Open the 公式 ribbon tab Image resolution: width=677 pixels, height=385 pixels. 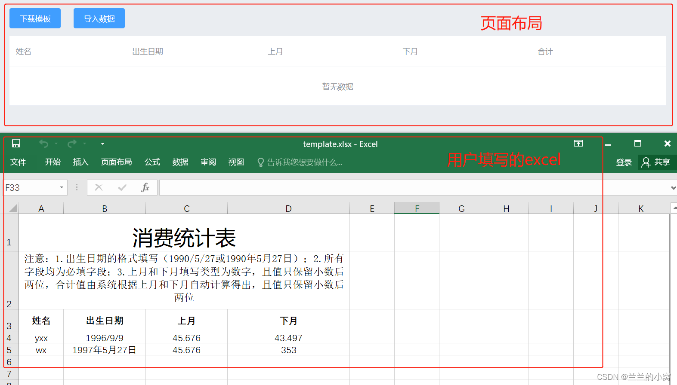coord(152,162)
